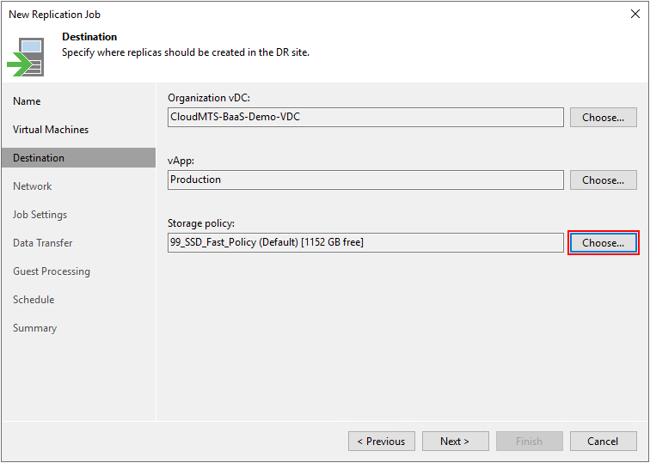Image resolution: width=650 pixels, height=463 pixels.
Task: Click Choose button for vApp
Action: 603,180
